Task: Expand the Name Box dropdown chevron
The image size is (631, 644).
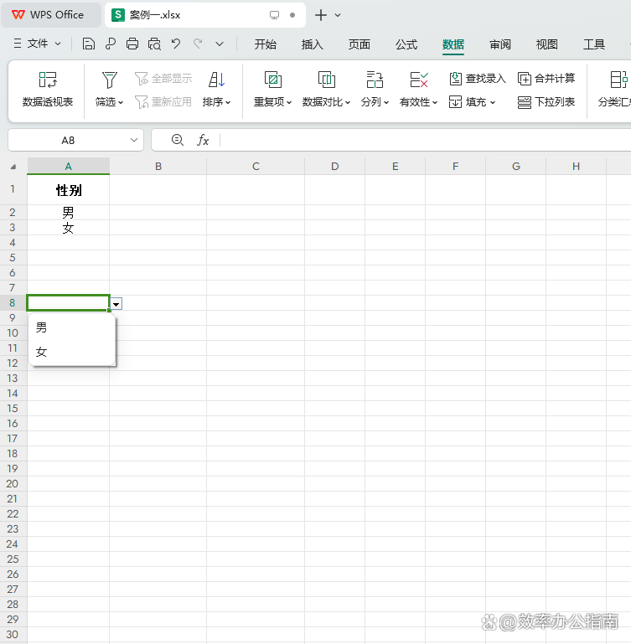Action: pyautogui.click(x=133, y=140)
